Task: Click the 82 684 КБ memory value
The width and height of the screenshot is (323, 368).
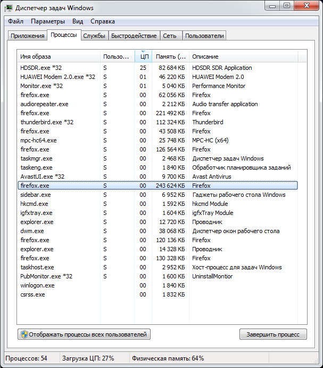Action: 172,68
